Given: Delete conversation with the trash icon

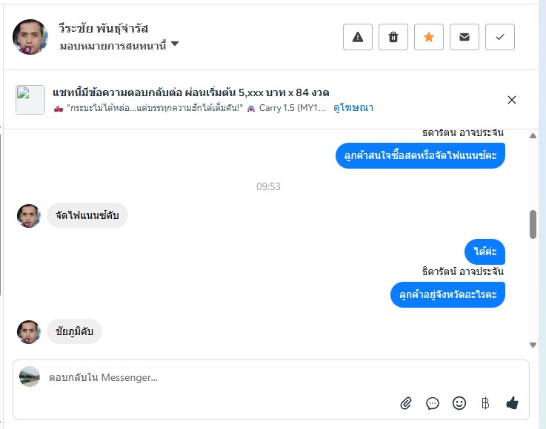Looking at the screenshot, I should click(x=393, y=37).
